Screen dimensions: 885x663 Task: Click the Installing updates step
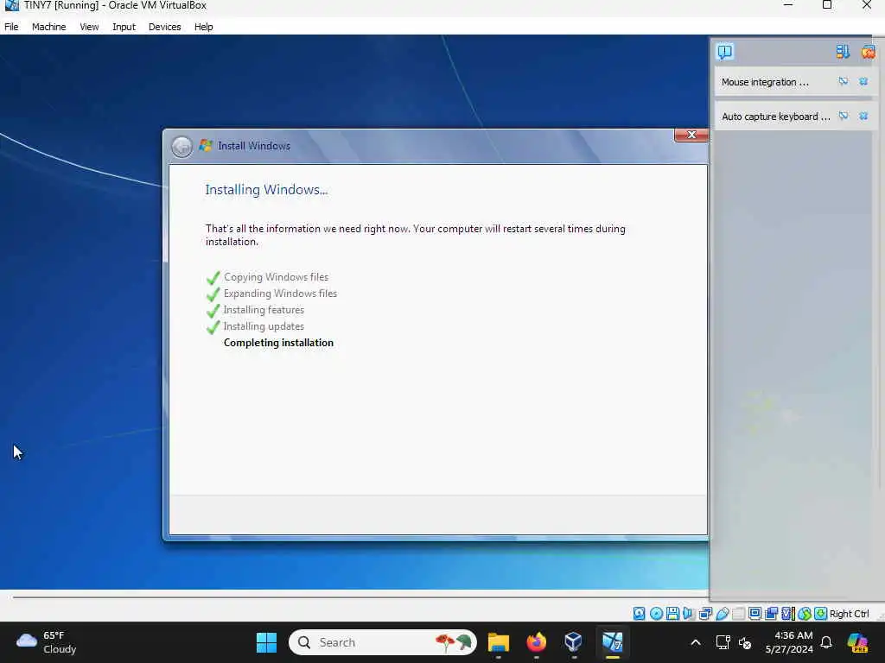pos(264,325)
